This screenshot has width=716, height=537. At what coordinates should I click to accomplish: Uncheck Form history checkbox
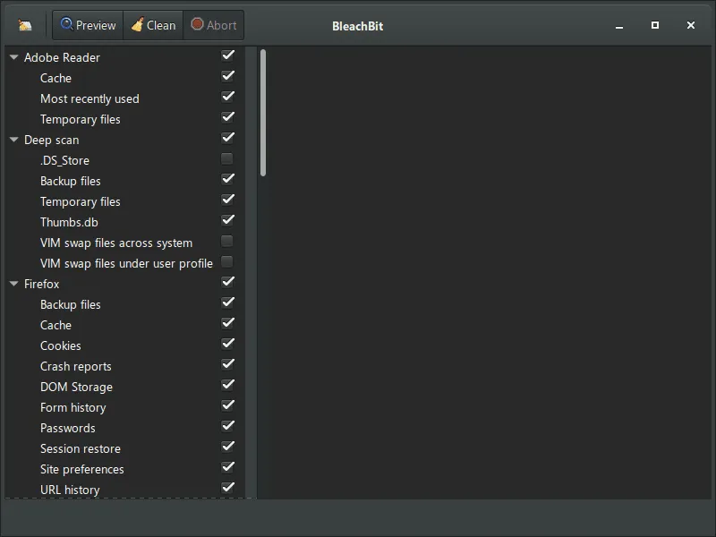pyautogui.click(x=227, y=405)
